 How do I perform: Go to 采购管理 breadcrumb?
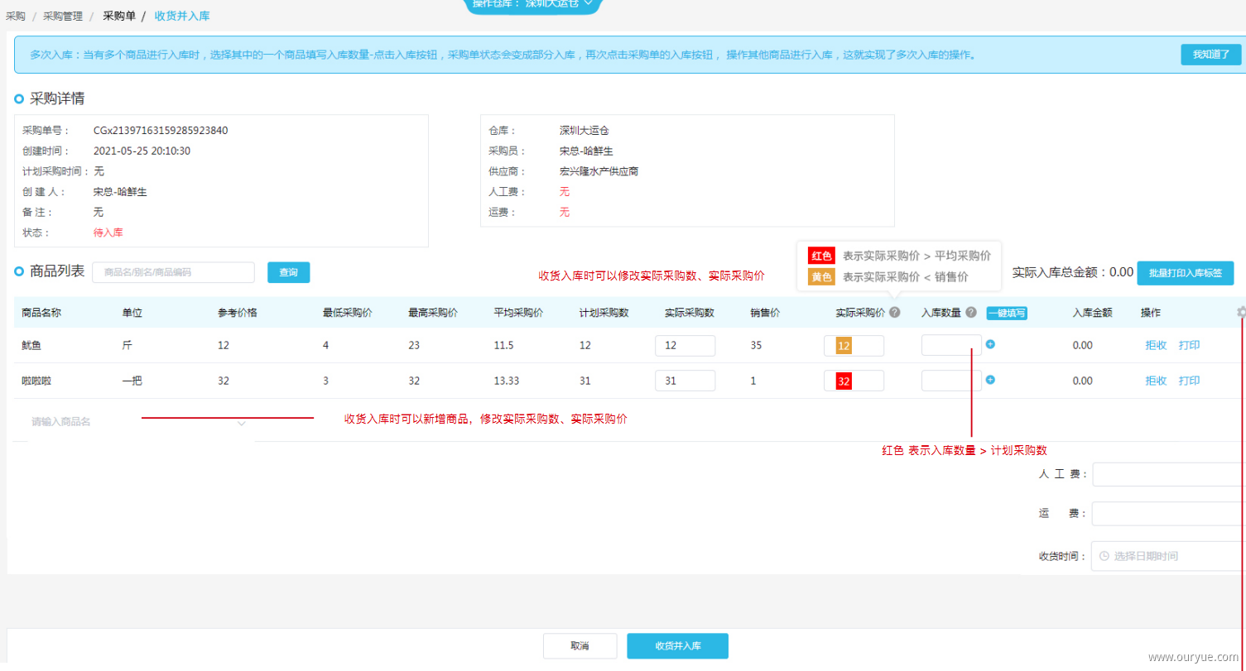63,16
